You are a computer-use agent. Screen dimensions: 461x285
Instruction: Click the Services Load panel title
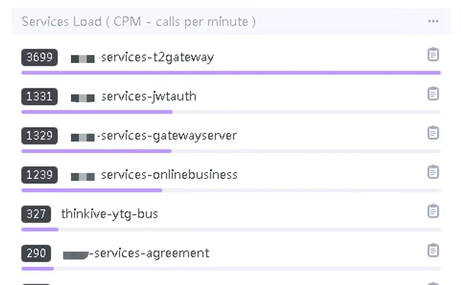tap(139, 22)
